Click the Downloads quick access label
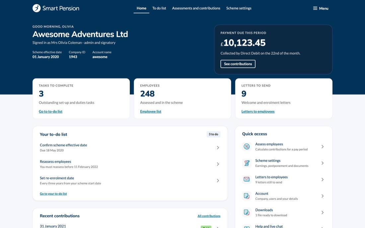The image size is (365, 228). pyautogui.click(x=264, y=210)
